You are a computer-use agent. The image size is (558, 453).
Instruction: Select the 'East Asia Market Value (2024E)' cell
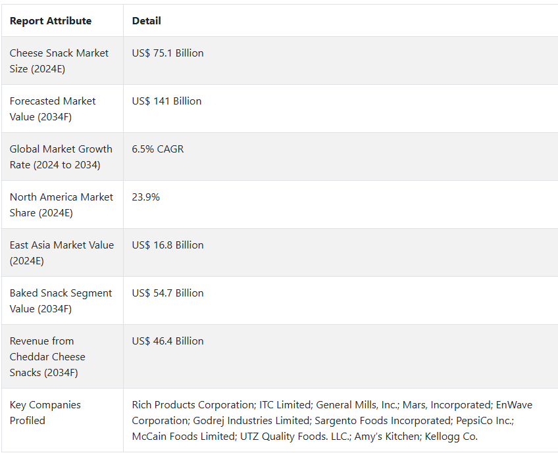(62, 253)
